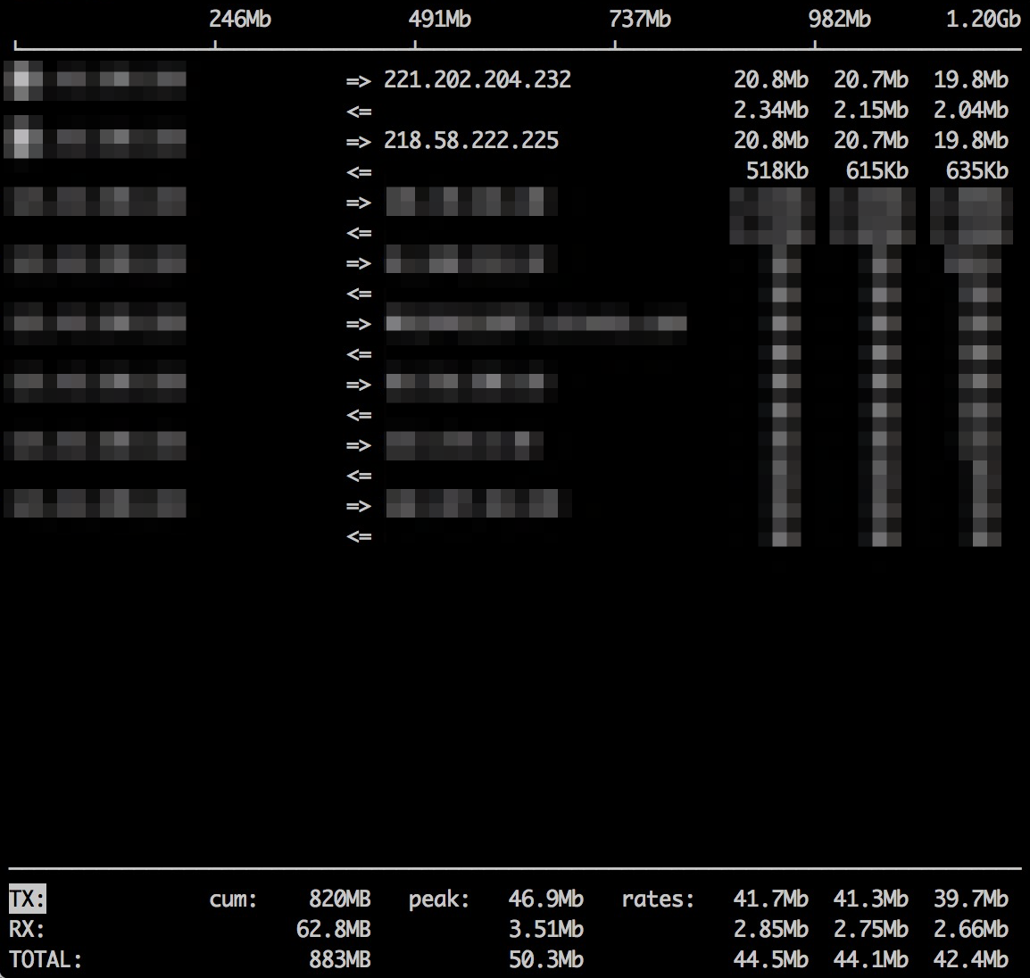
Task: Click the 1.20Gb scale label
Action: click(984, 19)
